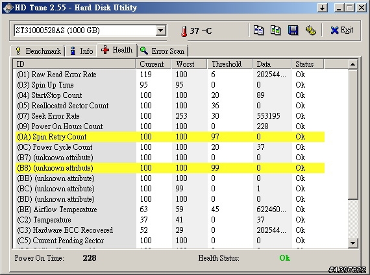This screenshot has height=275, width=370.
Task: Click the tray arrow title bar button
Action: (x=323, y=8)
